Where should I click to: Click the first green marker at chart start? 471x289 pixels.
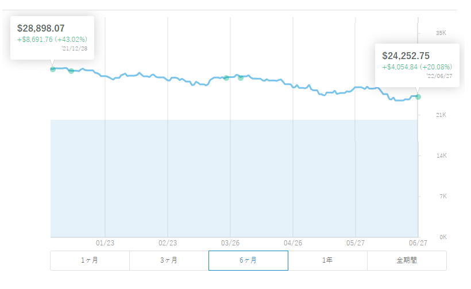(x=53, y=69)
